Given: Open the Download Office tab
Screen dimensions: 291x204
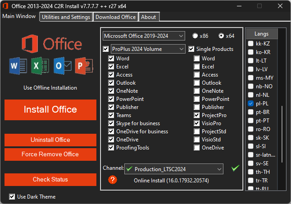Looking at the screenshot, I should point(115,17).
